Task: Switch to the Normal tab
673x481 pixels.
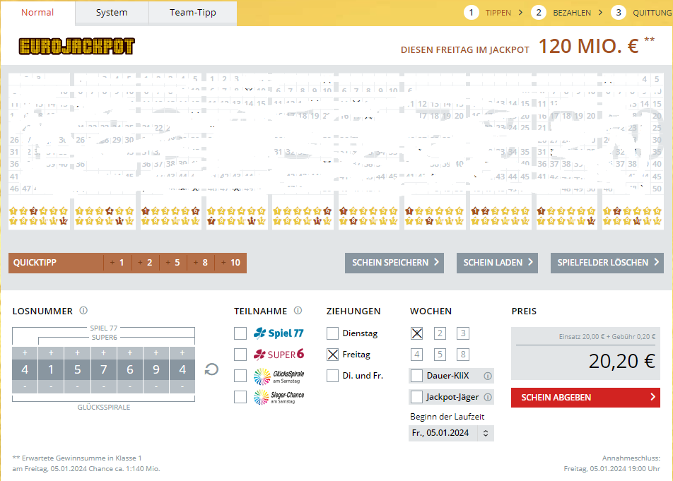Action: [37, 13]
